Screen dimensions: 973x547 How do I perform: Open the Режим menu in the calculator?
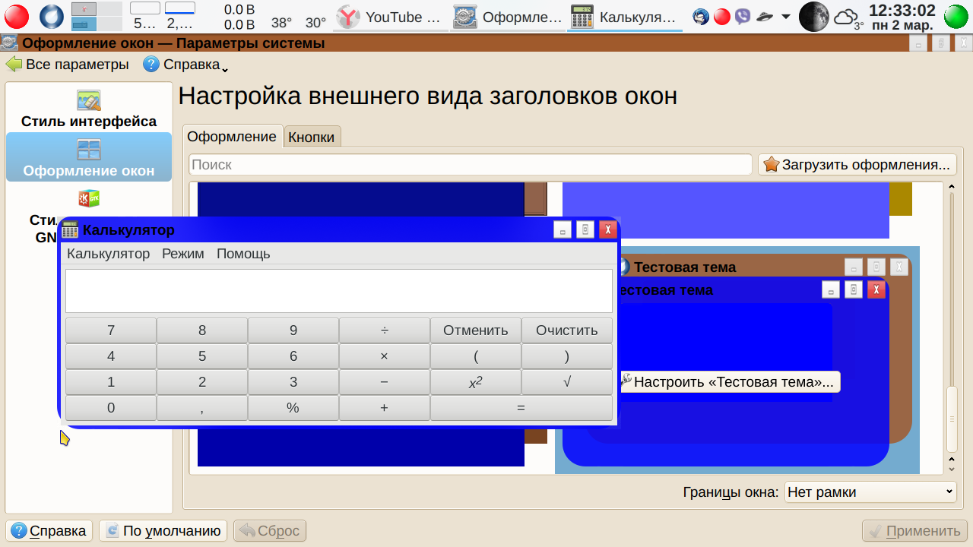tap(183, 254)
